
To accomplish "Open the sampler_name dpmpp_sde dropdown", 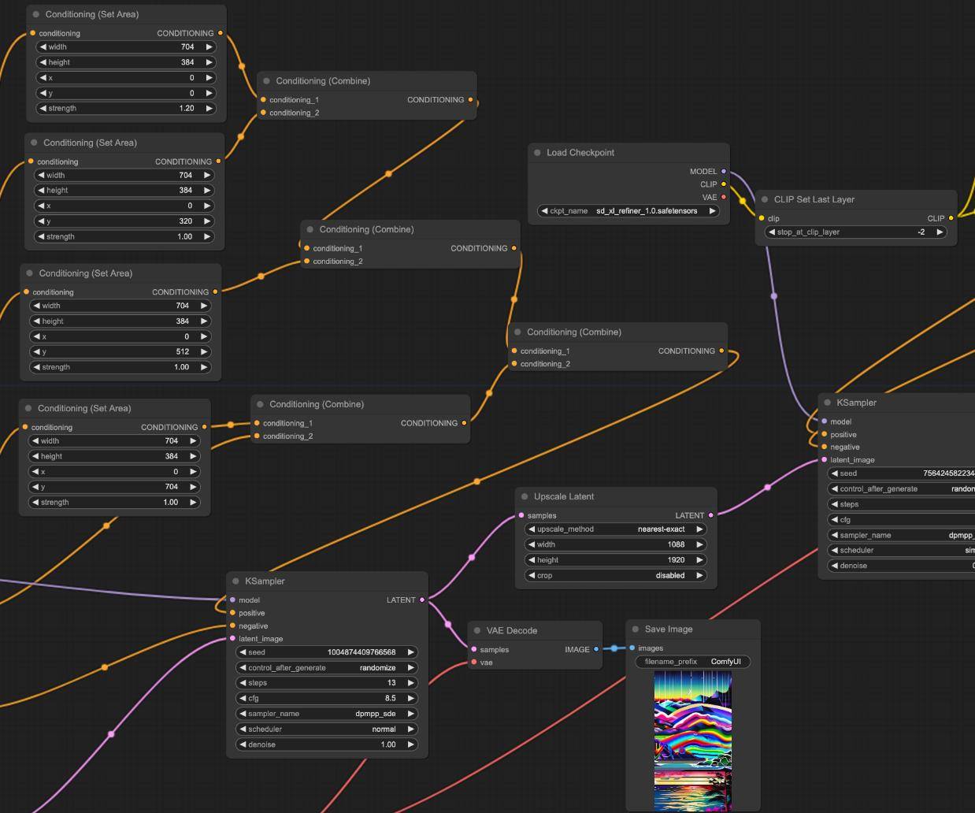I will [x=327, y=714].
